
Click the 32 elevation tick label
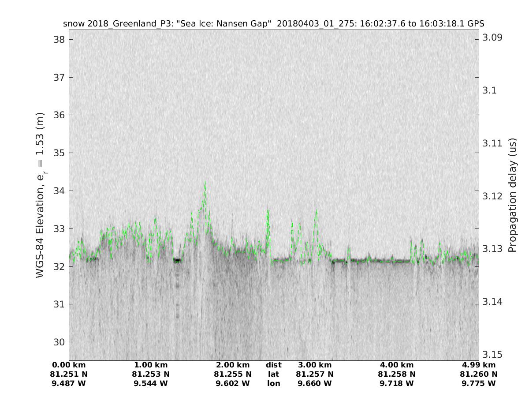[x=58, y=266]
